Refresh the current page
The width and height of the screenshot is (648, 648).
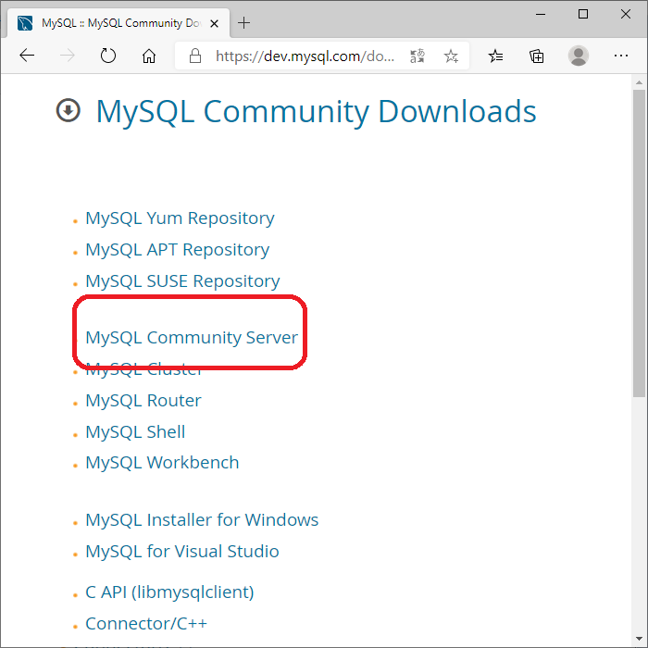click(108, 56)
